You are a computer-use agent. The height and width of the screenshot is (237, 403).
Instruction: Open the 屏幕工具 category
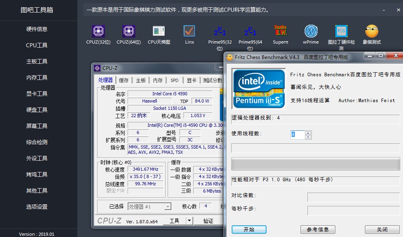37,126
